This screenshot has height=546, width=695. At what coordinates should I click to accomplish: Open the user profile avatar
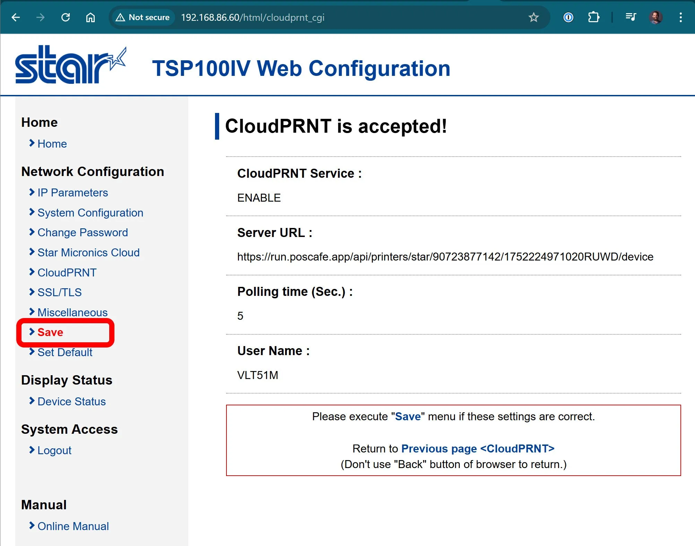tap(655, 17)
